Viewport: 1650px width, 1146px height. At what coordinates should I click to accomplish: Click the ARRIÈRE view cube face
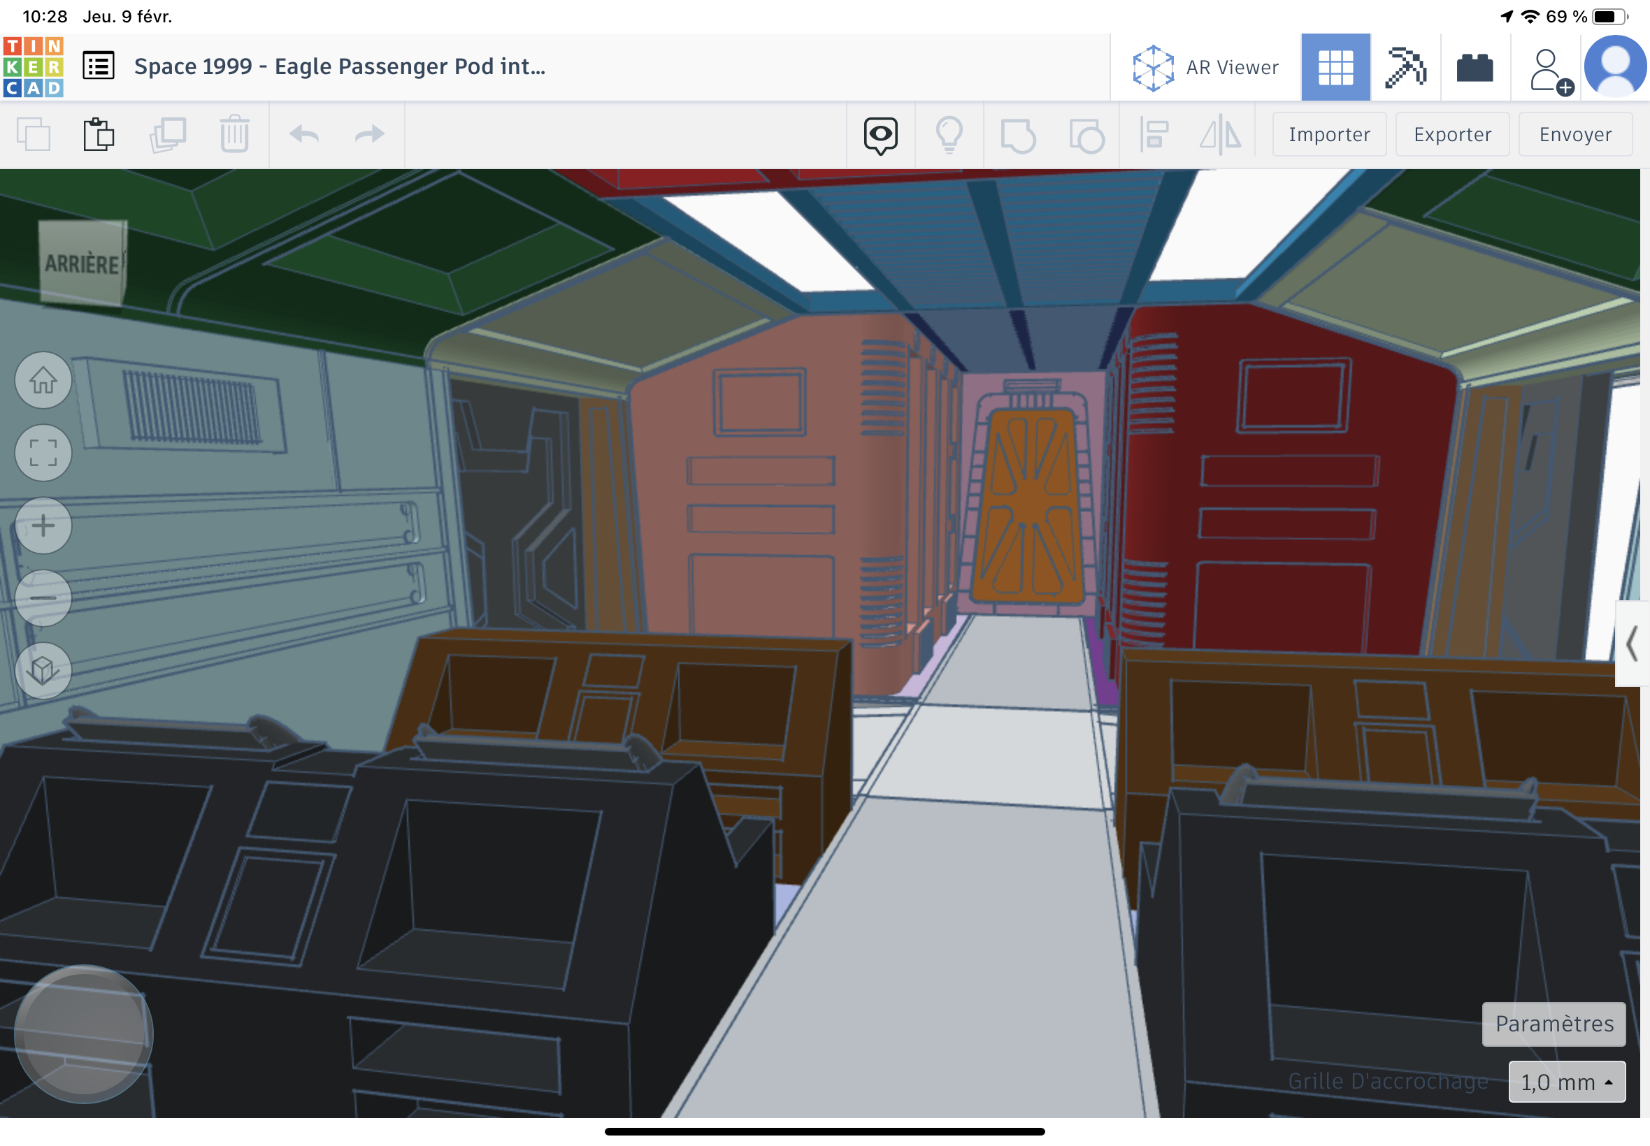tap(82, 263)
